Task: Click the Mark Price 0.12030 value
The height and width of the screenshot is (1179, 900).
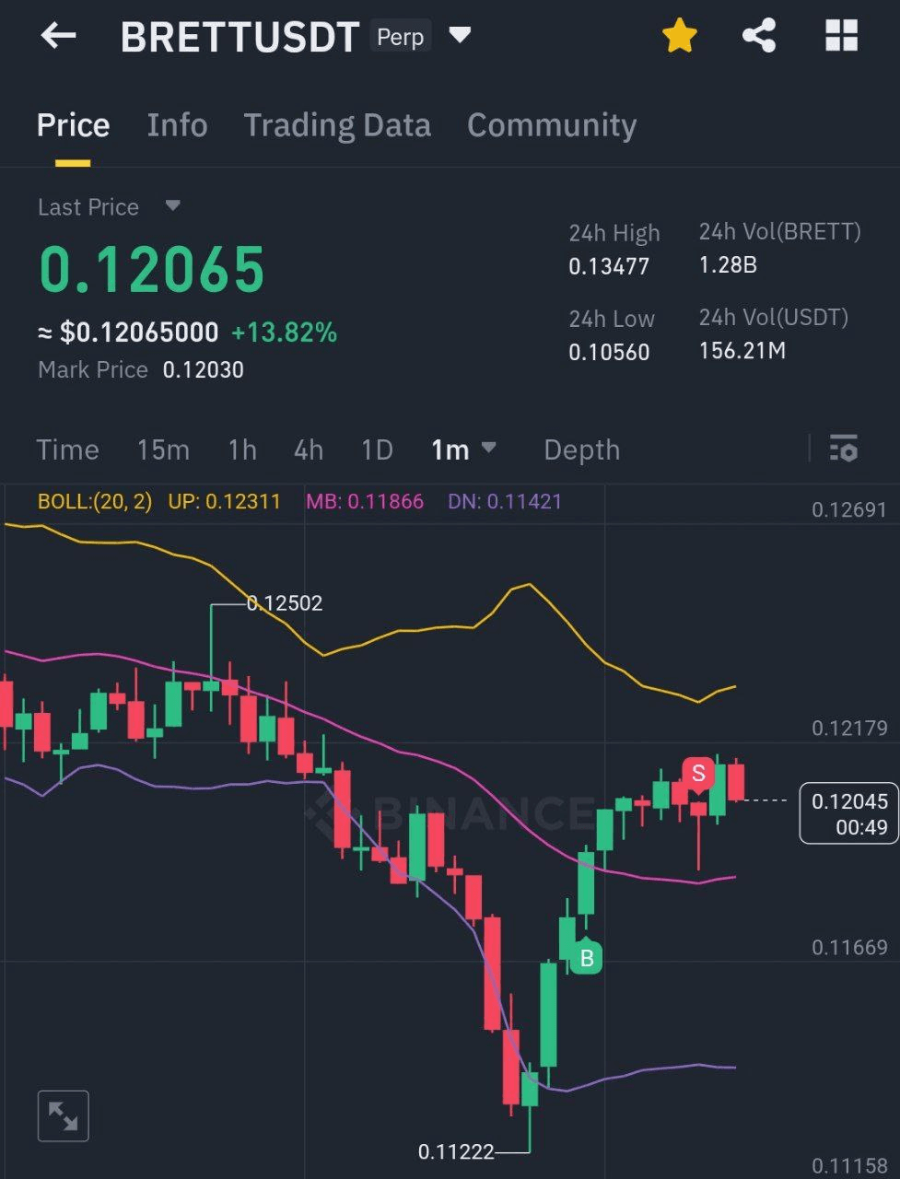Action: 204,370
